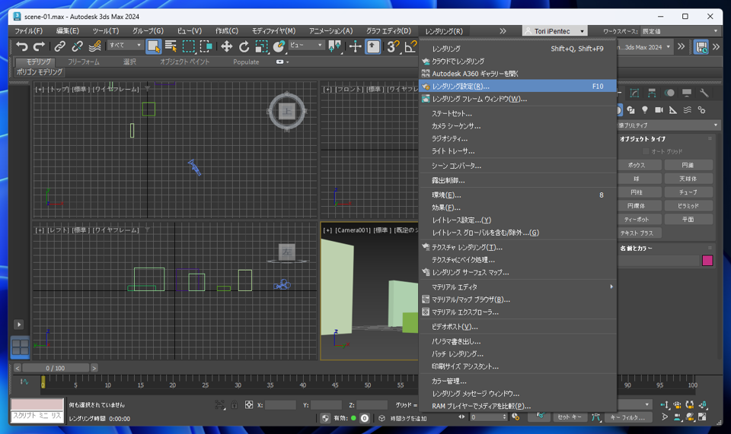Open the Lights category in the Create panel
This screenshot has width=731, height=434.
pyautogui.click(x=645, y=110)
